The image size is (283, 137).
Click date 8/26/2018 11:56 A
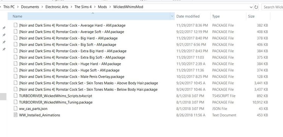pyautogui.click(x=191, y=115)
